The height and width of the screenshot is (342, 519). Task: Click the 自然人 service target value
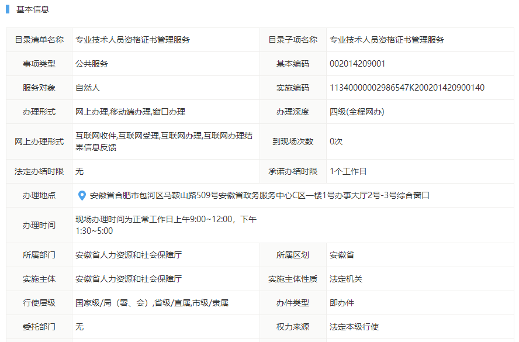click(x=88, y=88)
